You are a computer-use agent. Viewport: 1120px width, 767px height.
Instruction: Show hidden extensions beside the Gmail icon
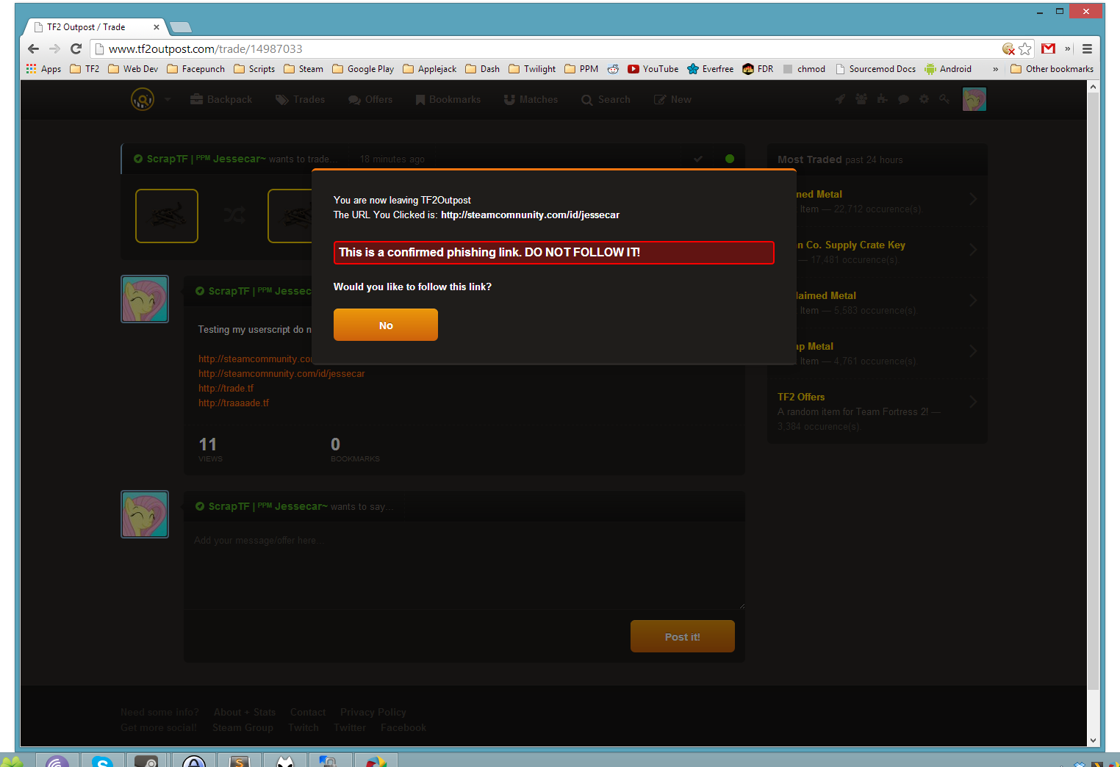[1067, 48]
